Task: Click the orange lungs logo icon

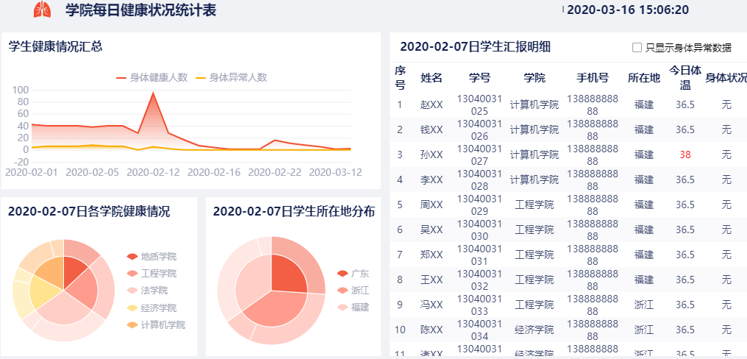Action: 42,10
